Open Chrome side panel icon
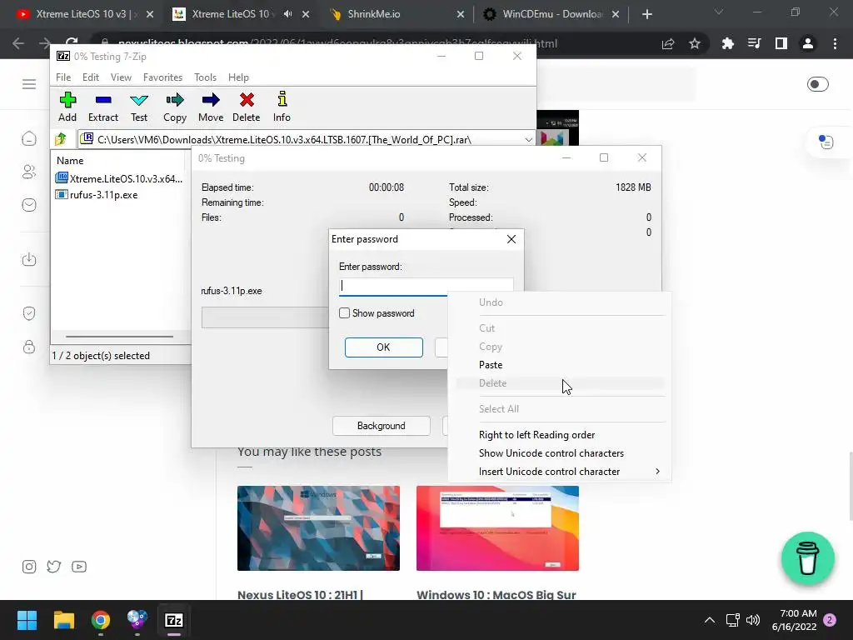The height and width of the screenshot is (640, 853). tap(781, 43)
